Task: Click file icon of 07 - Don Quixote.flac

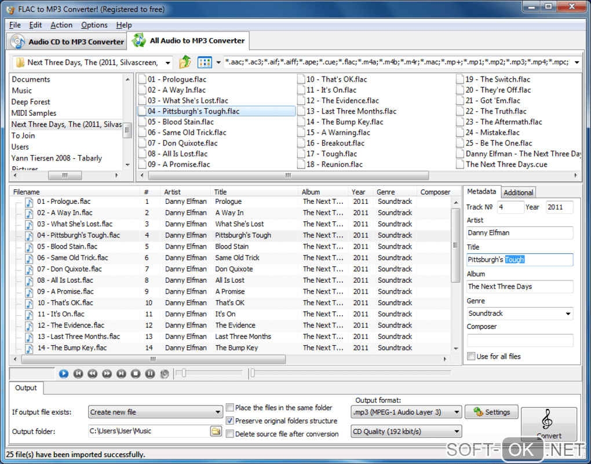Action: tap(142, 143)
